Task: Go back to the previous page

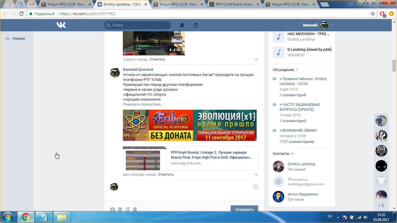Action: (x=5, y=14)
